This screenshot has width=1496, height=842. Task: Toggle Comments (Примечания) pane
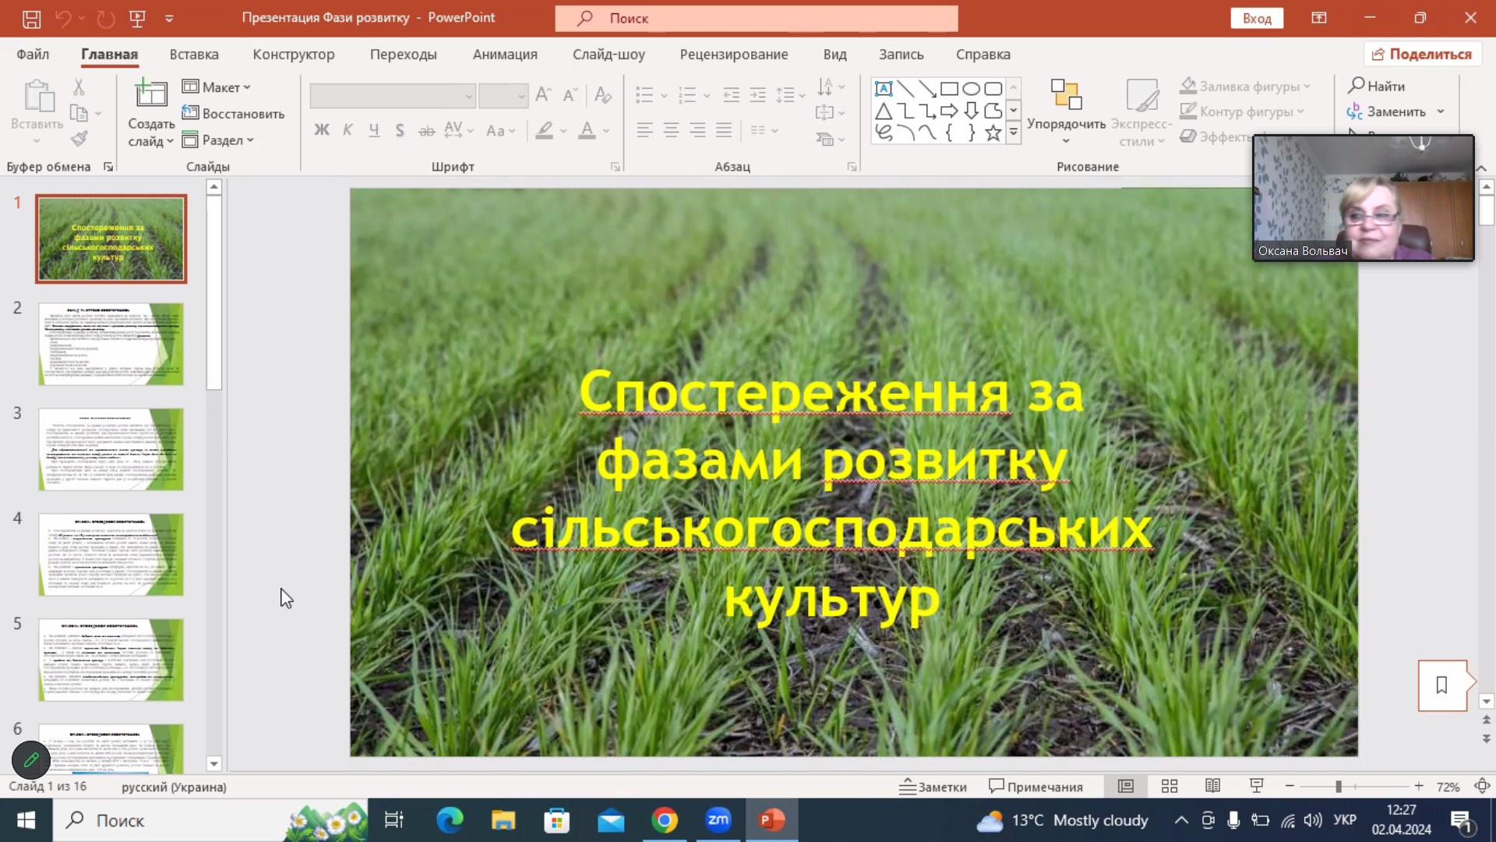(x=1036, y=787)
